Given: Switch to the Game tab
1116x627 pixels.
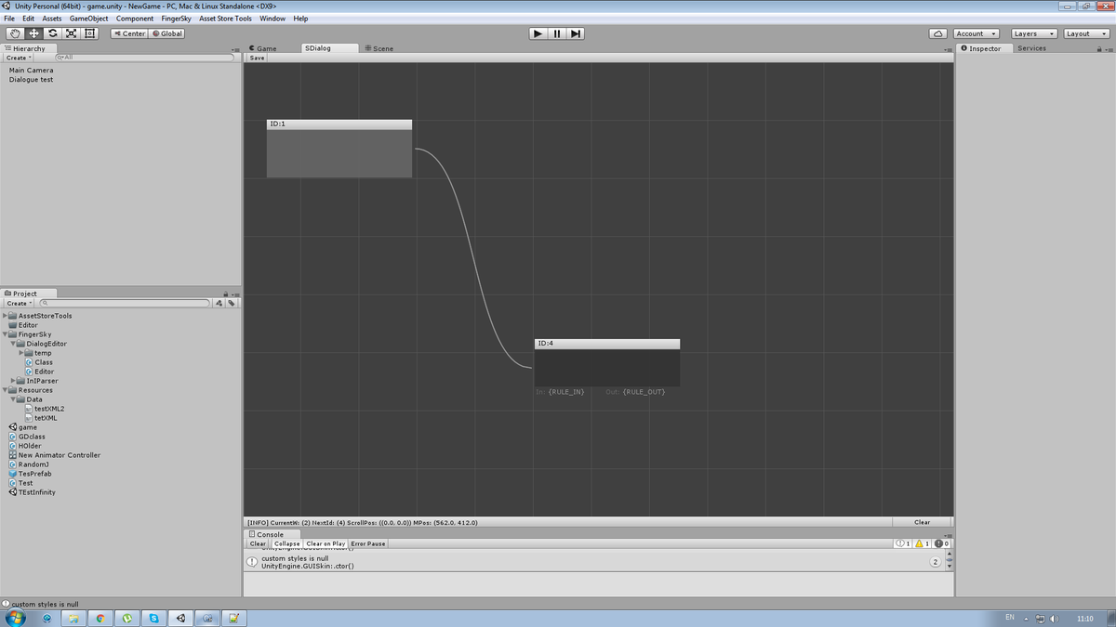Looking at the screenshot, I should pyautogui.click(x=263, y=48).
